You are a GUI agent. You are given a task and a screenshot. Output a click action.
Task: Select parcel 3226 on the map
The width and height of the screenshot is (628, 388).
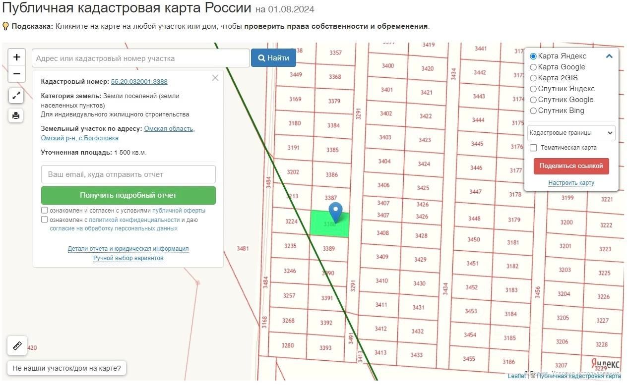pos(604,296)
